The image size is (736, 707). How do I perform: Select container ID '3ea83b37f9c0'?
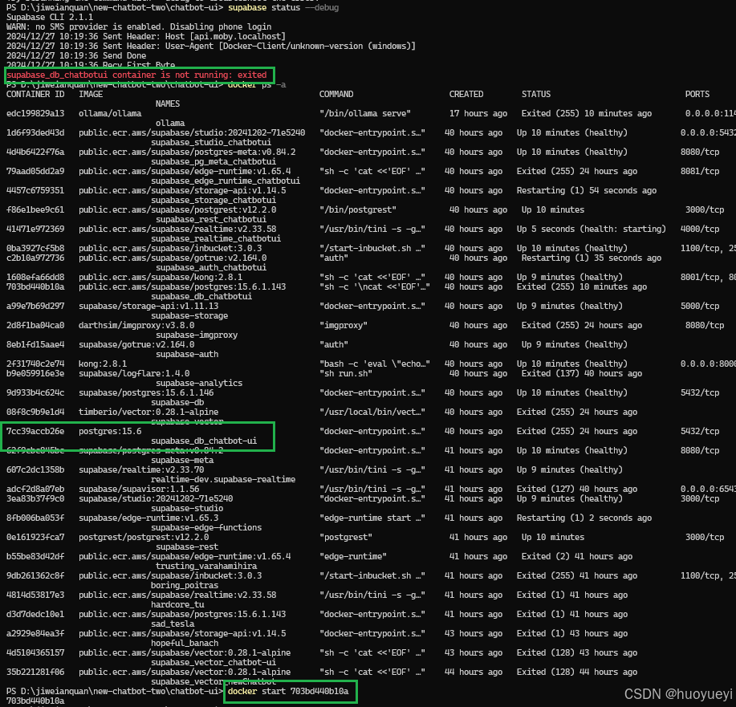click(x=35, y=498)
